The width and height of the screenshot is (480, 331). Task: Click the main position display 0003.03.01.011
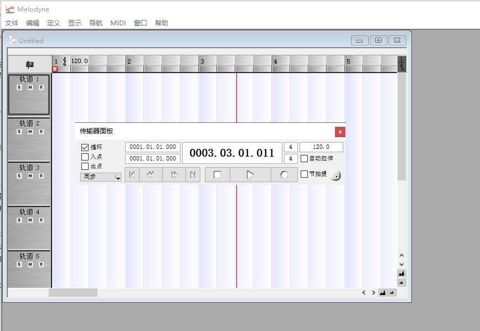click(232, 153)
